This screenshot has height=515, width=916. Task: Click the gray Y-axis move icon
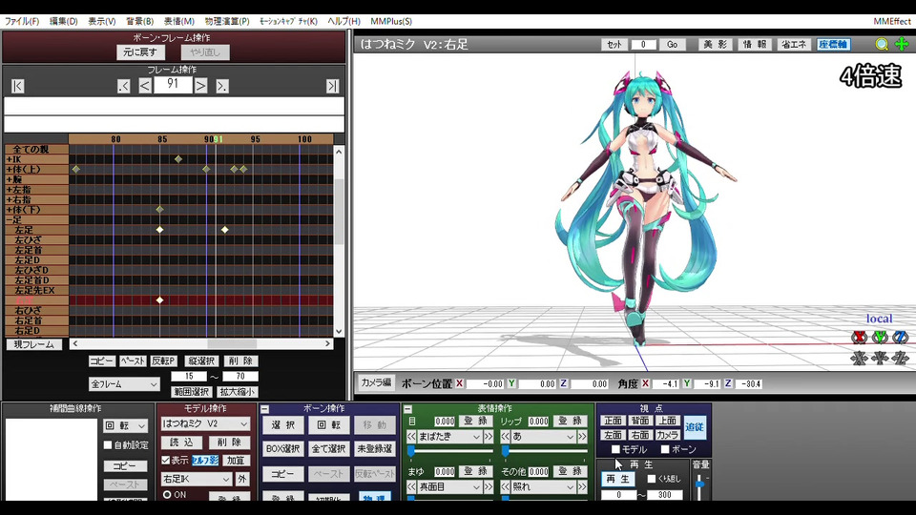[x=880, y=358]
